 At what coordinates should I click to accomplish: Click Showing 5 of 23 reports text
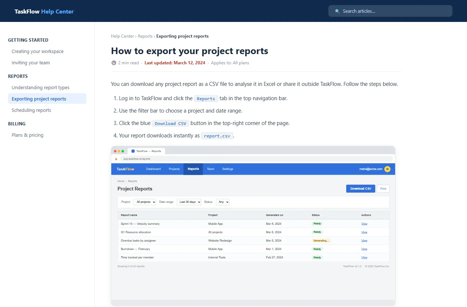[131, 266]
